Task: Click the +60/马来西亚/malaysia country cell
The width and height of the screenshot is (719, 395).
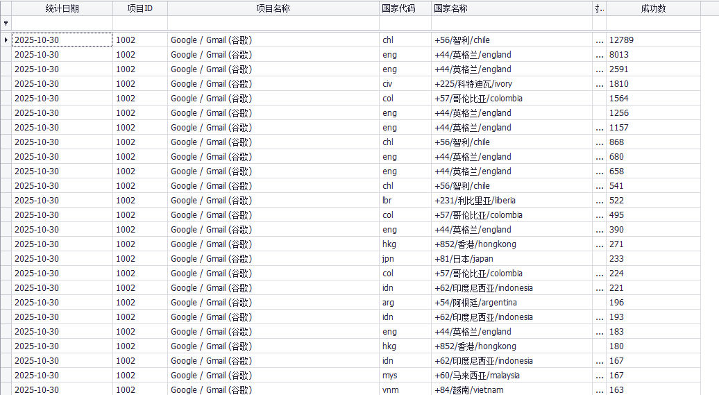Action: 511,376
